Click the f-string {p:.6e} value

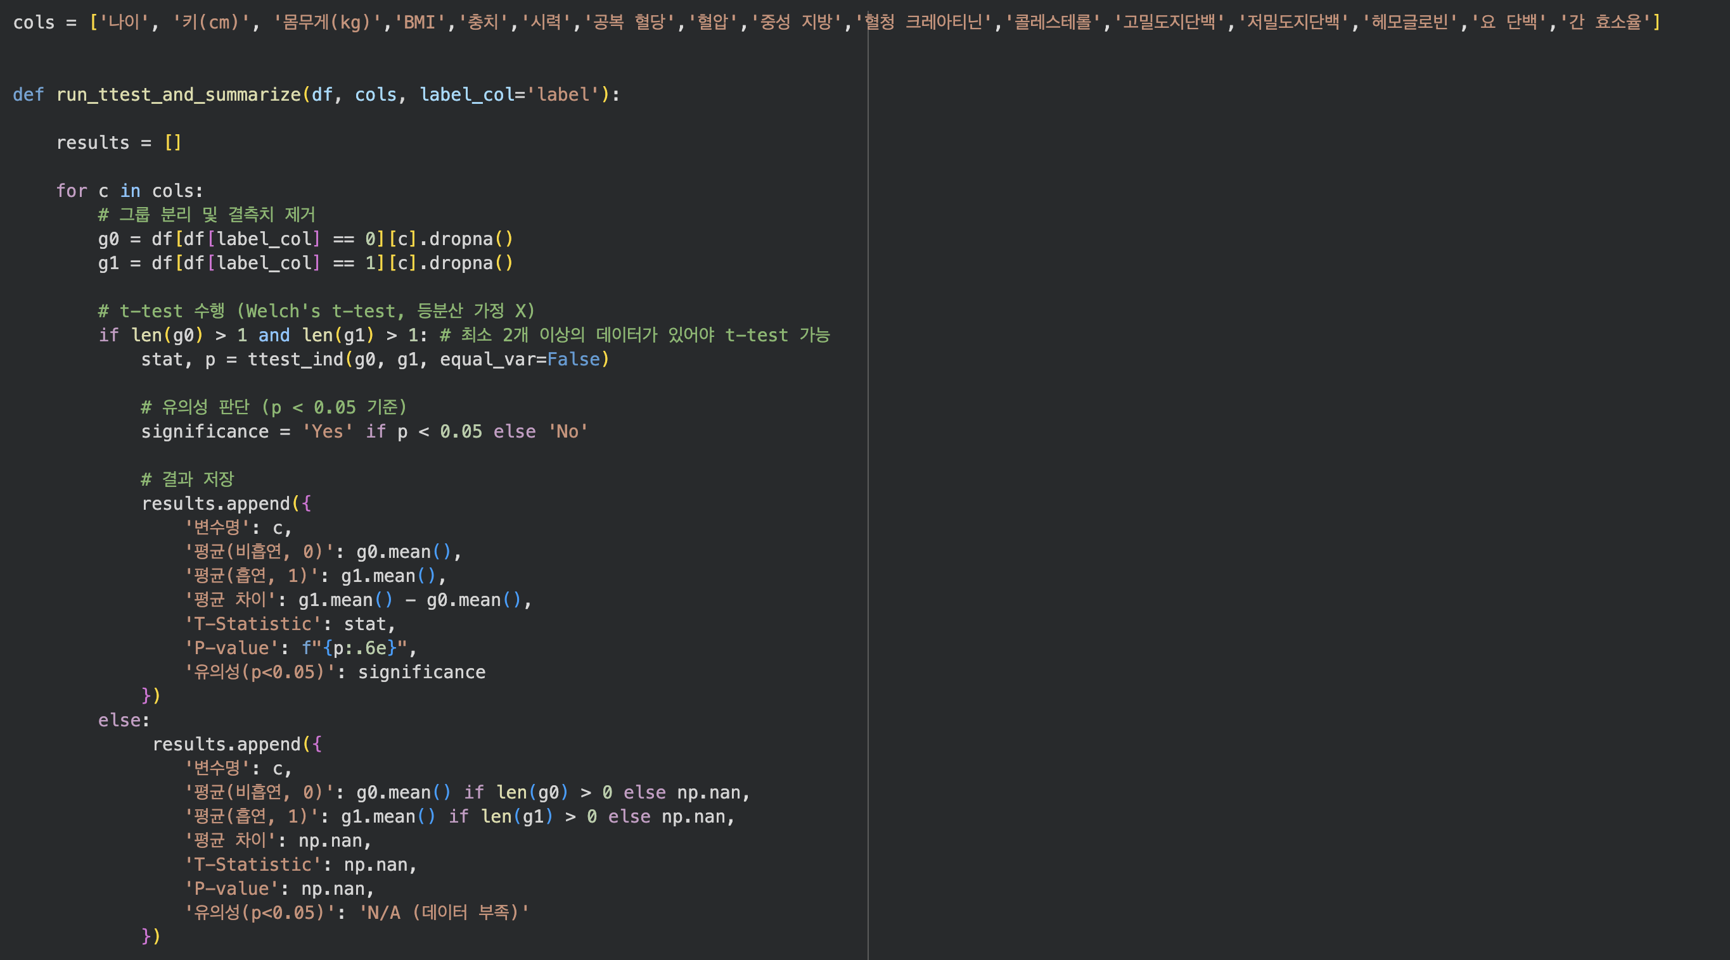[359, 648]
